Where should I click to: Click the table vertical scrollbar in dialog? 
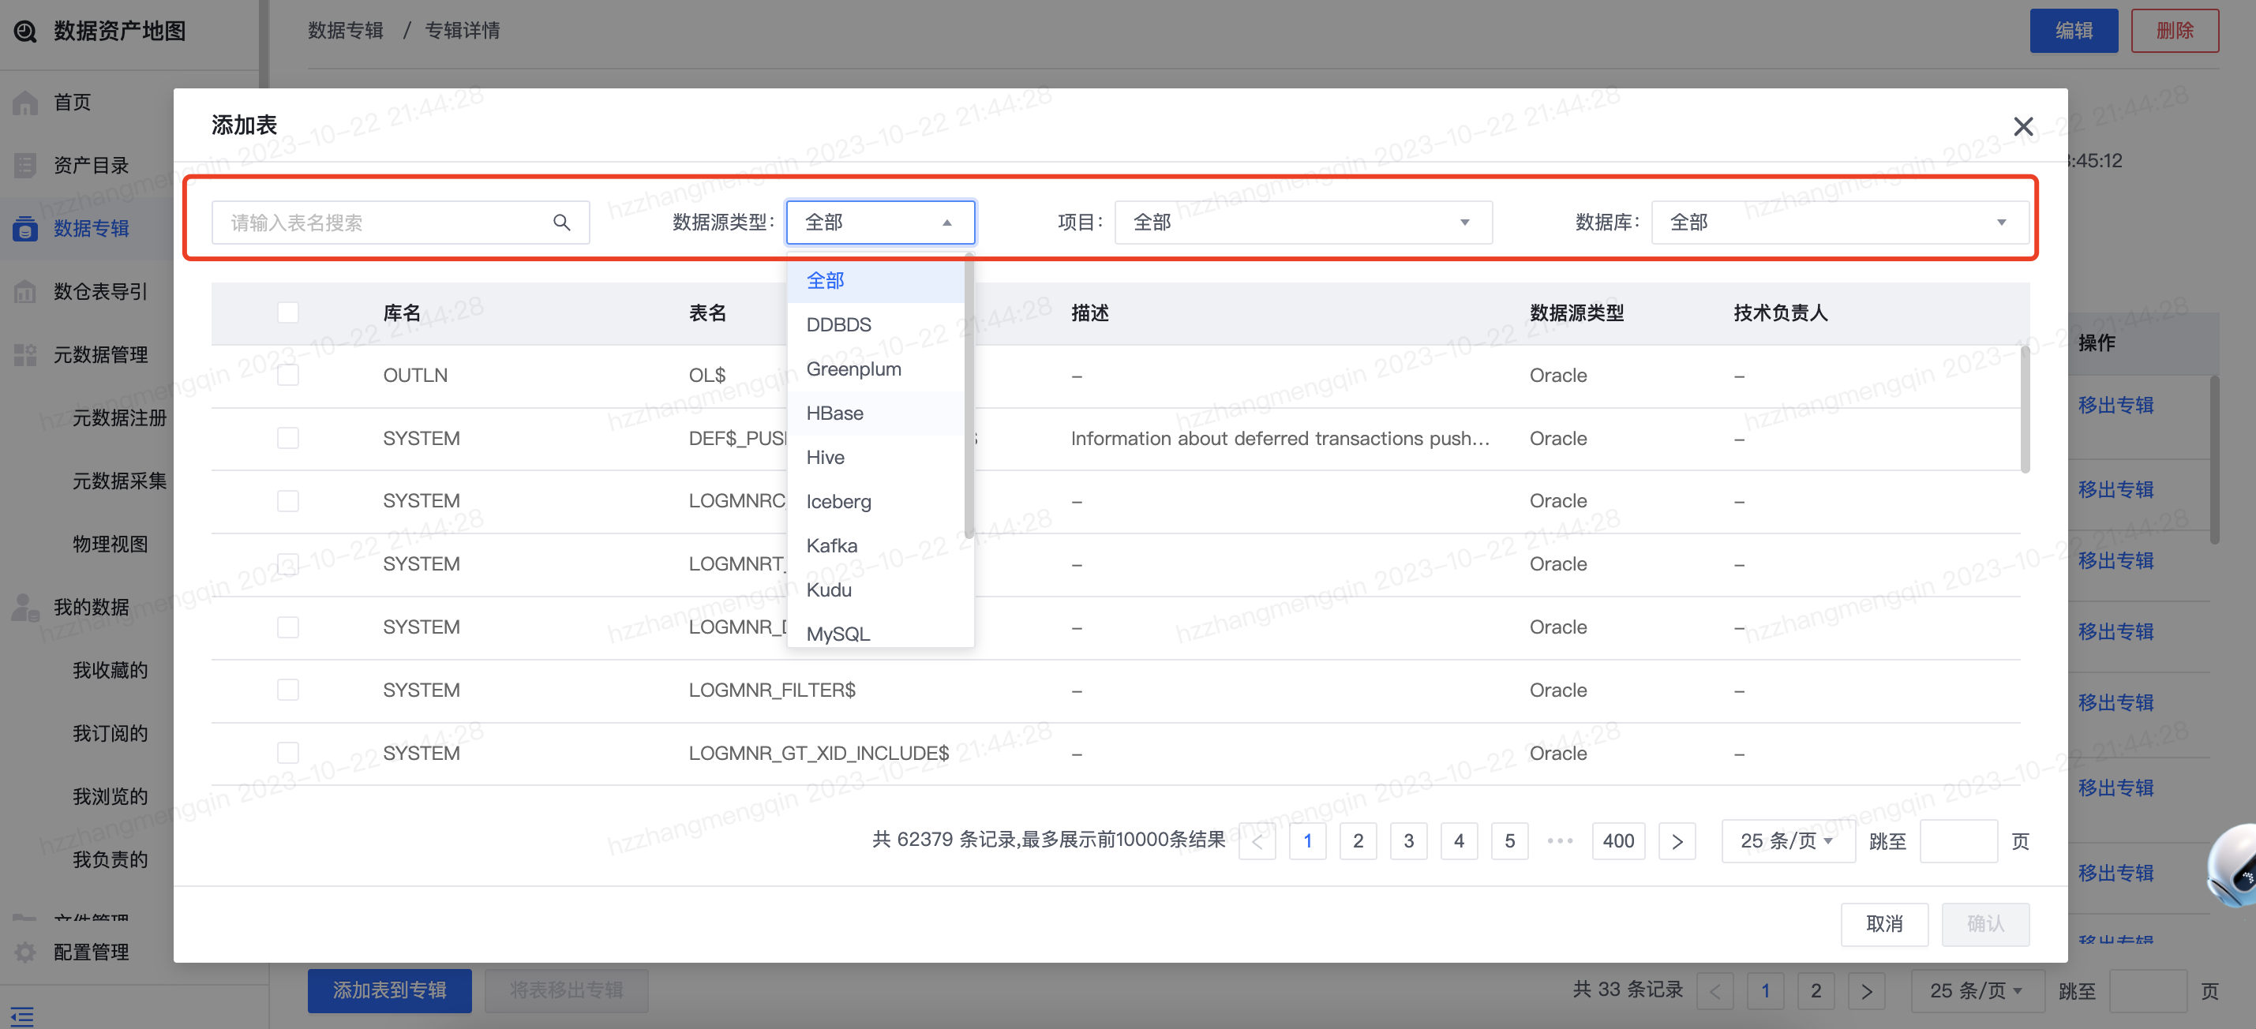pos(2025,410)
